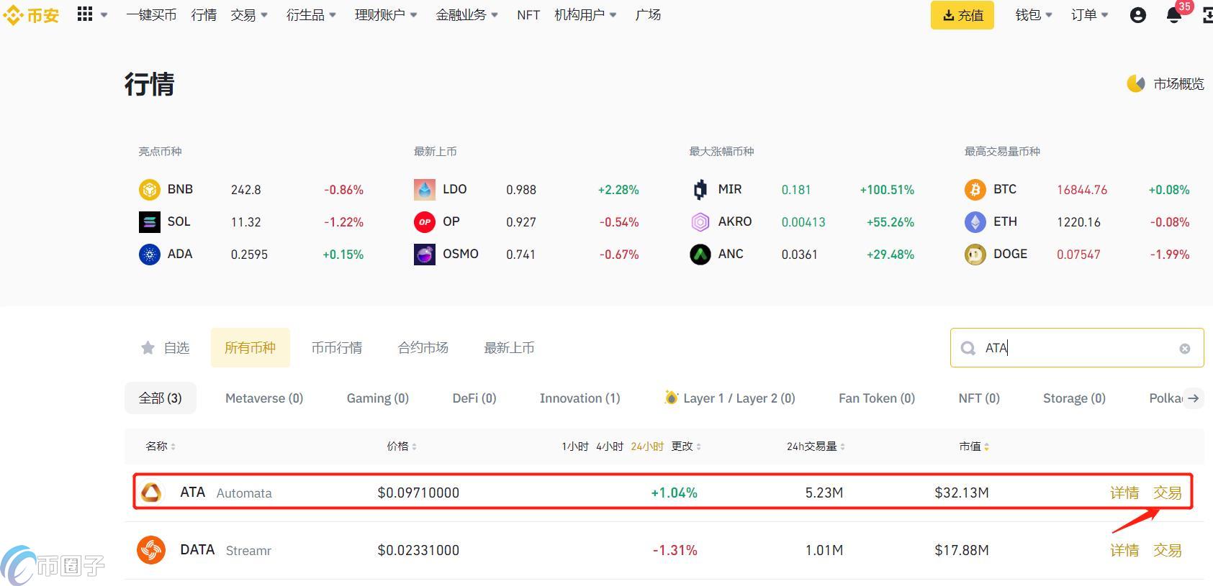Viewport: 1213px width, 586px height.
Task: Open the market overview pie icon
Action: click(1136, 84)
